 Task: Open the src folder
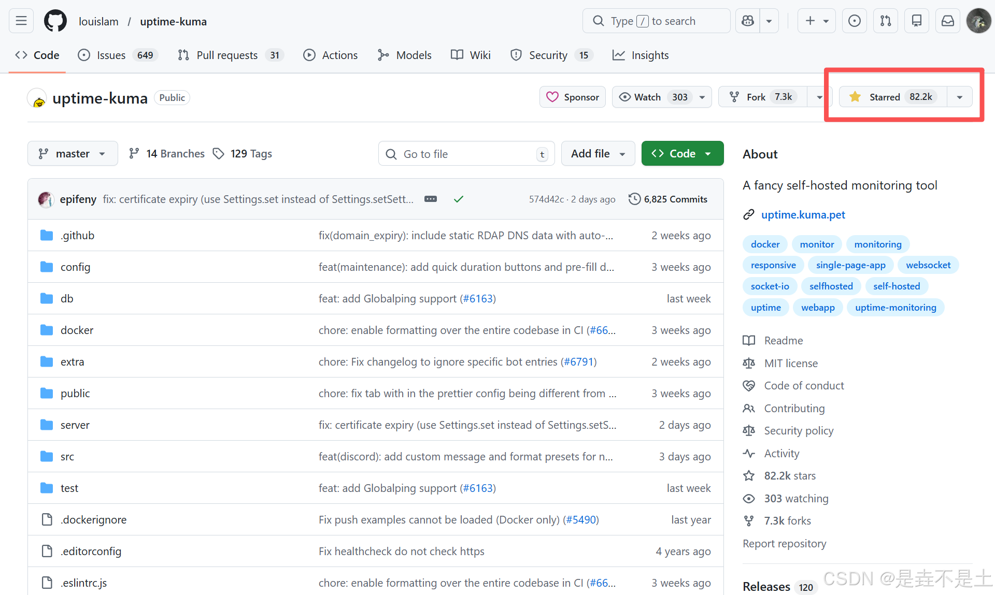click(x=67, y=457)
